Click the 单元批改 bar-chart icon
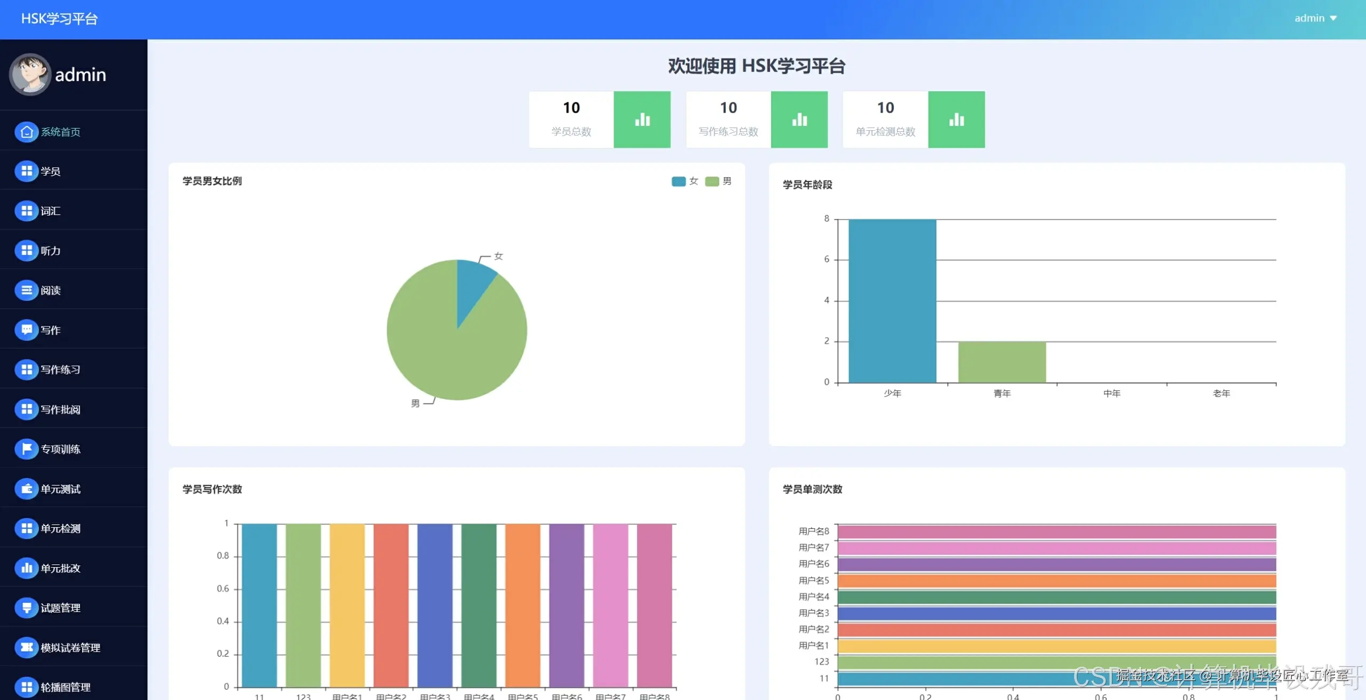This screenshot has width=1366, height=700. pyautogui.click(x=27, y=568)
